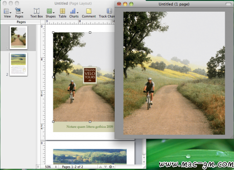
Task: Minimize the 'Untitled (1 page)' window with yellow button
Action: click(125, 4)
